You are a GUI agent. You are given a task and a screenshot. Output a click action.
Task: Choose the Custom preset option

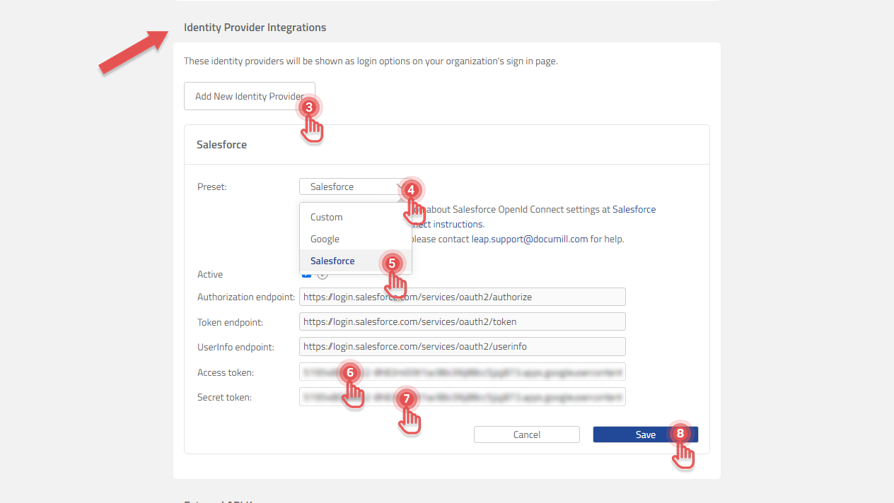(326, 217)
